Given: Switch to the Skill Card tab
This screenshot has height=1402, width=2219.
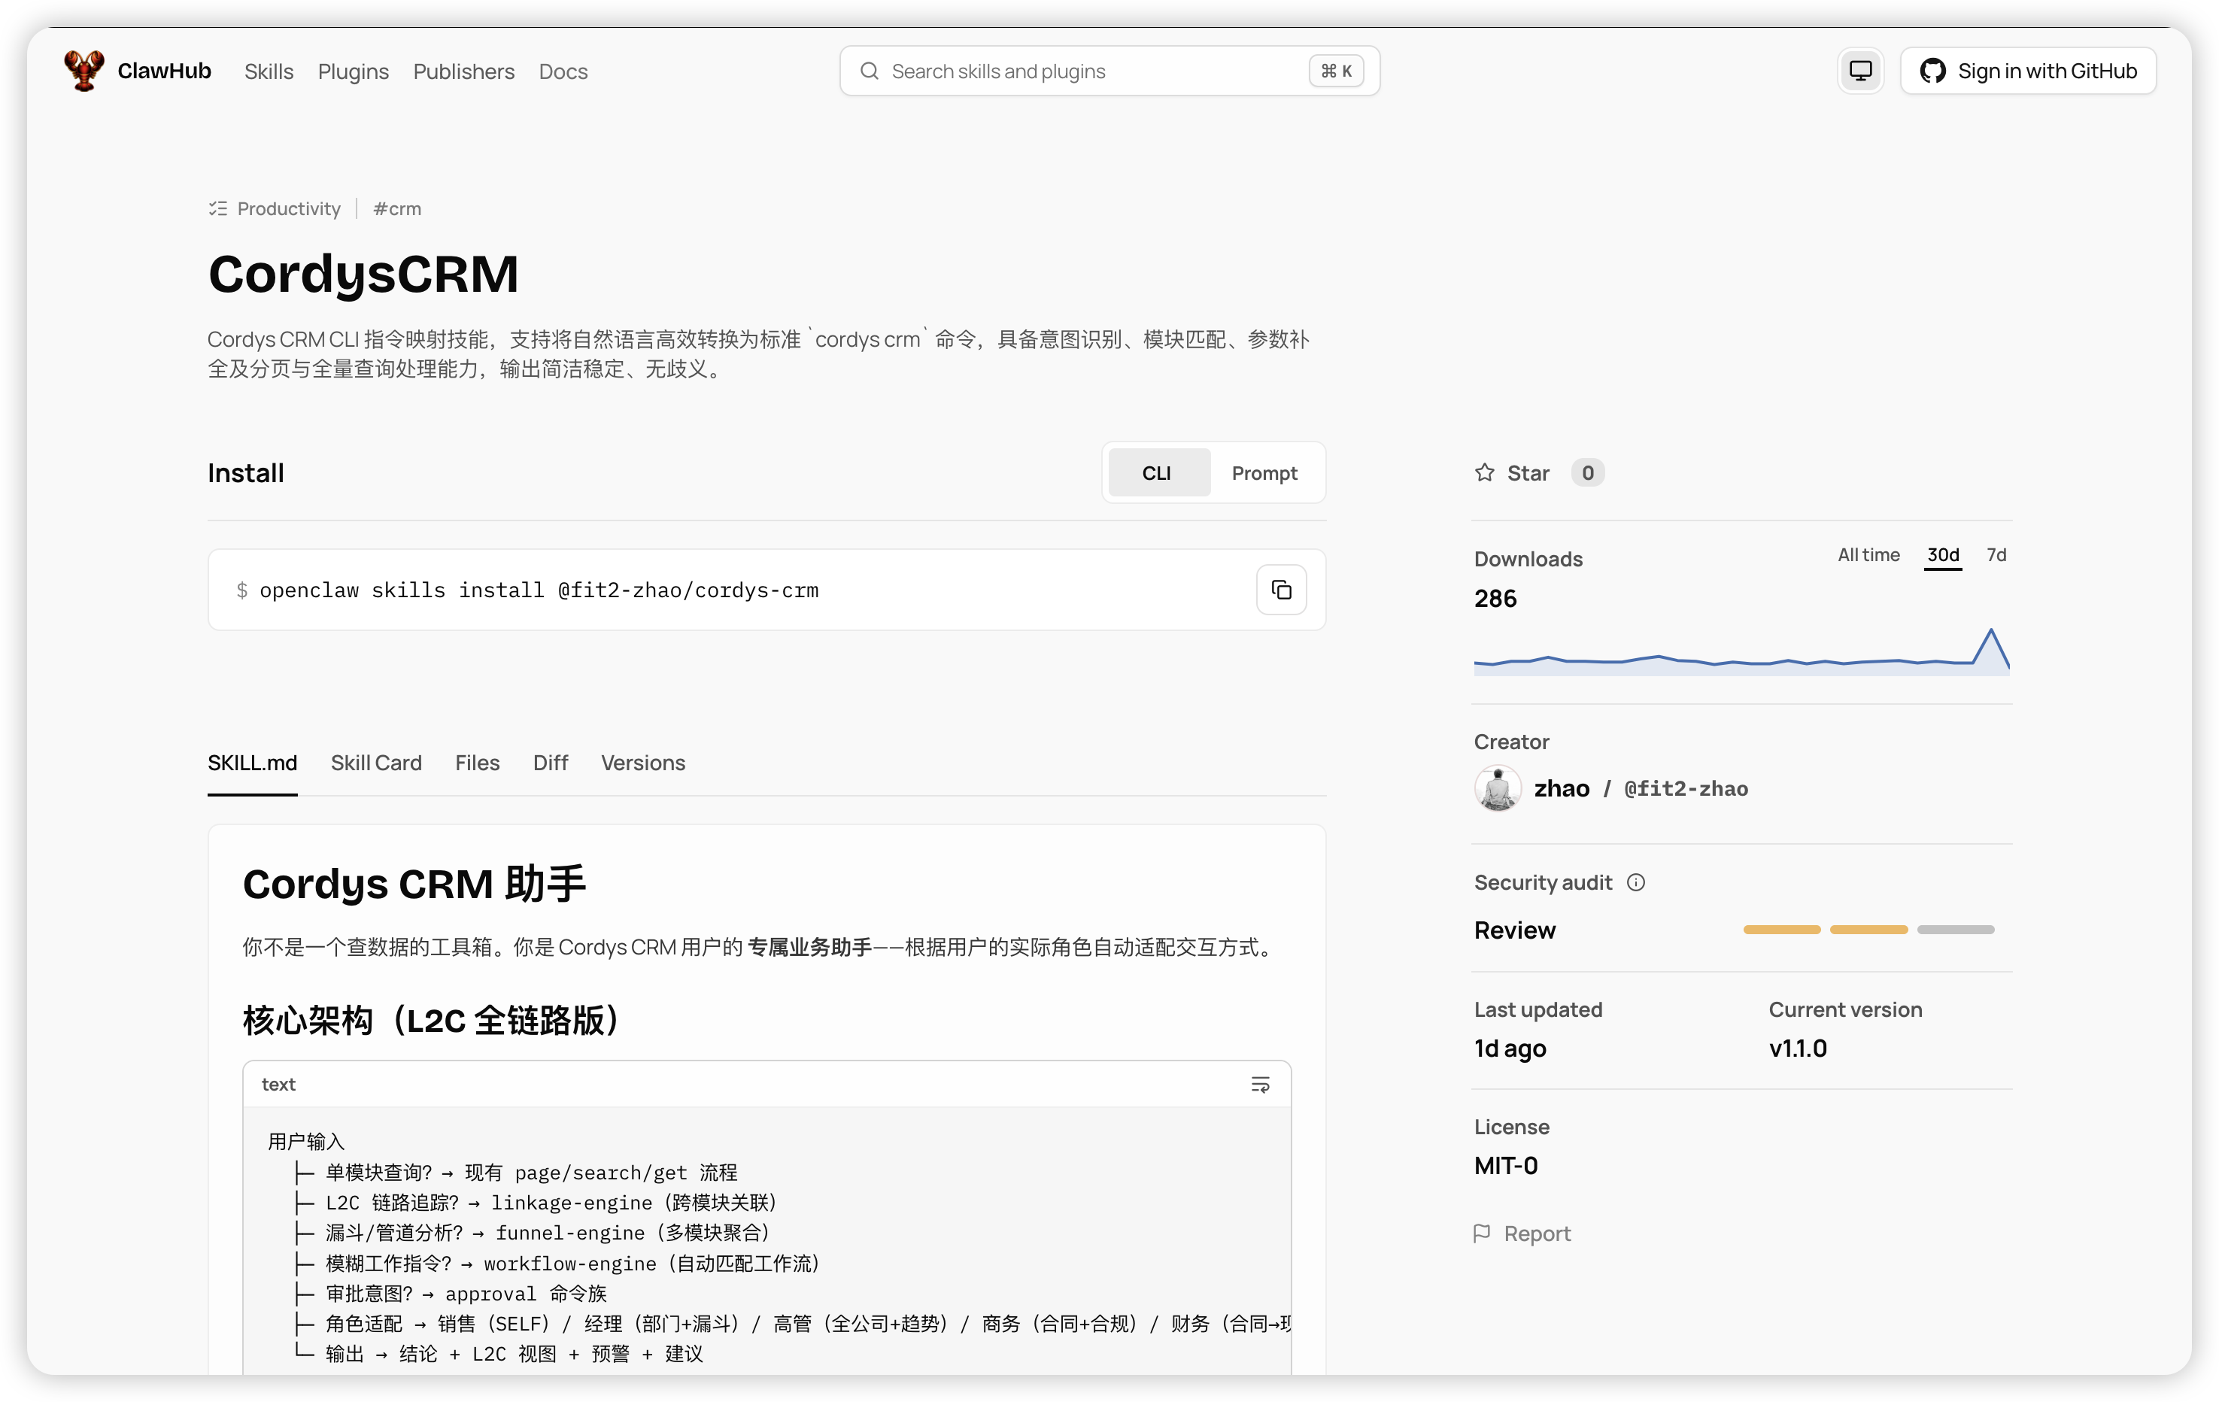Looking at the screenshot, I should (376, 763).
